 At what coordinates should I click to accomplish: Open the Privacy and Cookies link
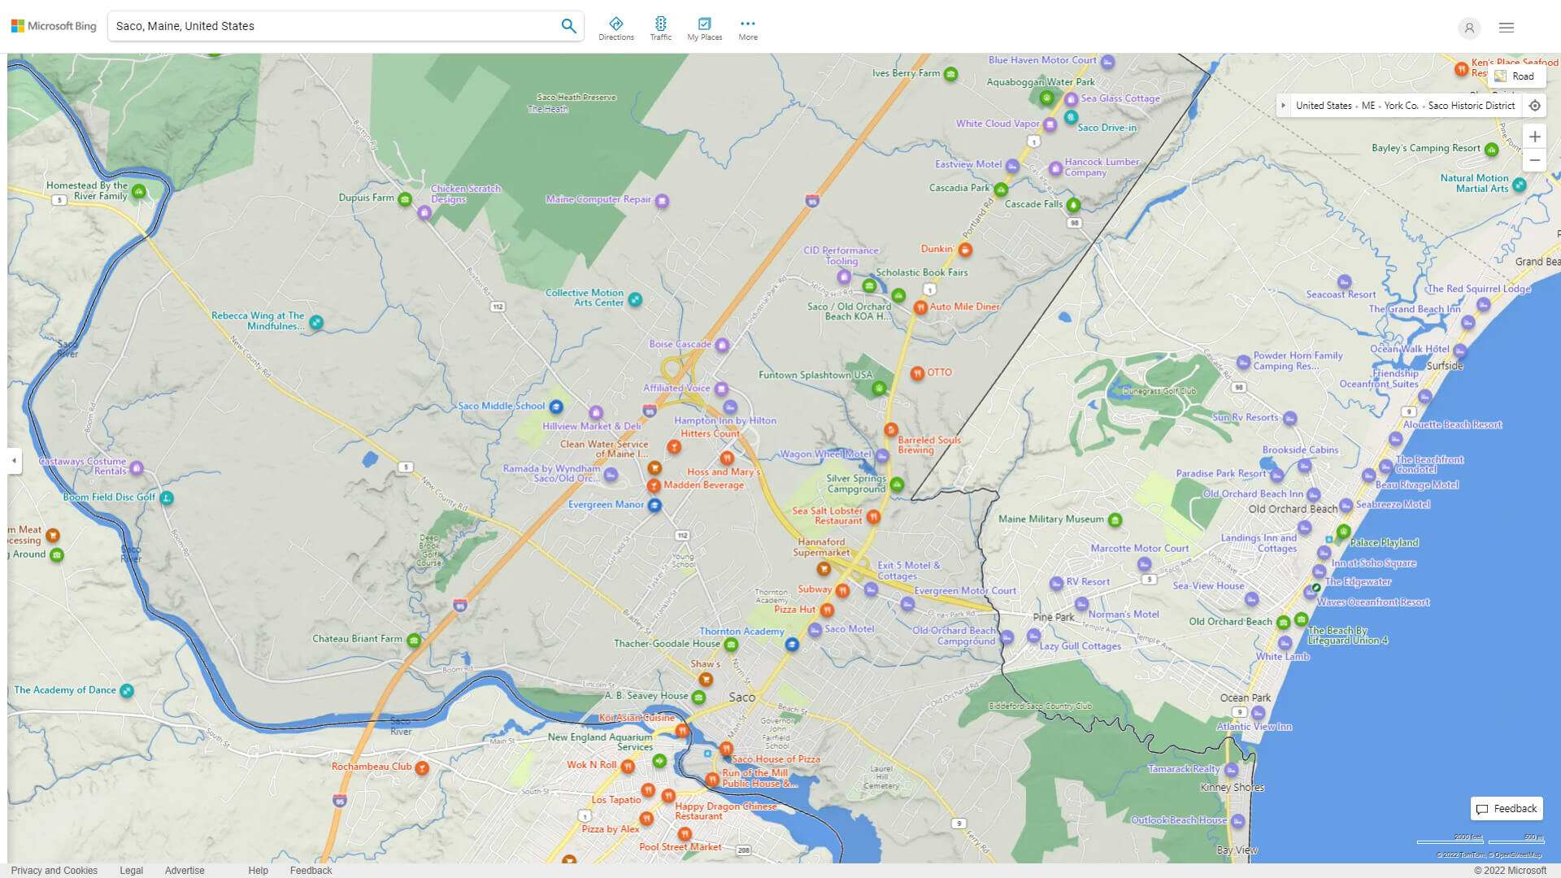click(54, 870)
